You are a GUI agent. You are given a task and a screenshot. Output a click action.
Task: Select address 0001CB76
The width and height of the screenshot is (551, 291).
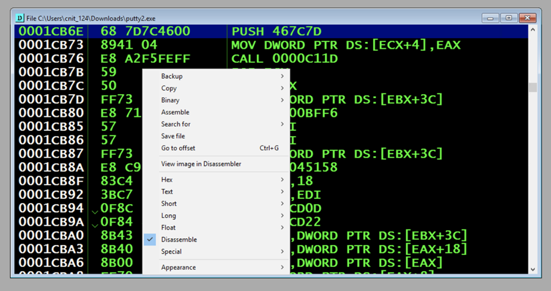point(51,59)
